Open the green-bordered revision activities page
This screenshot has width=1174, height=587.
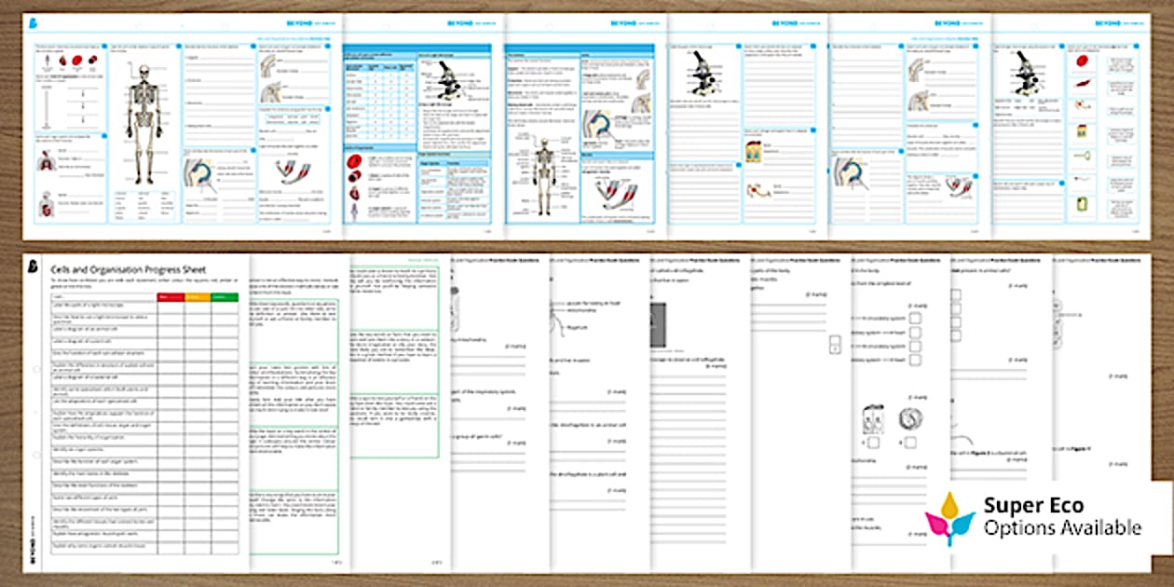pyautogui.click(x=298, y=410)
